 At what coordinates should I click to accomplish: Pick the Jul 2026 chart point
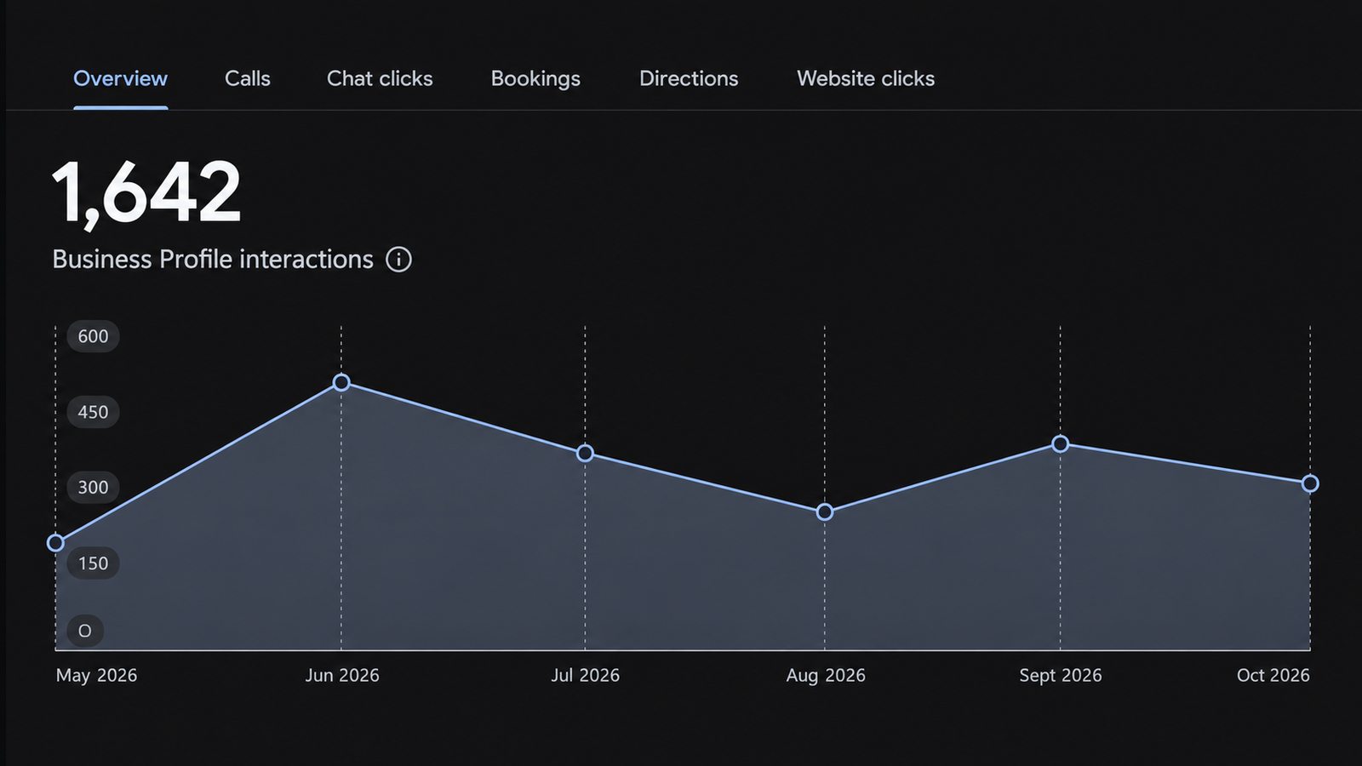point(585,454)
